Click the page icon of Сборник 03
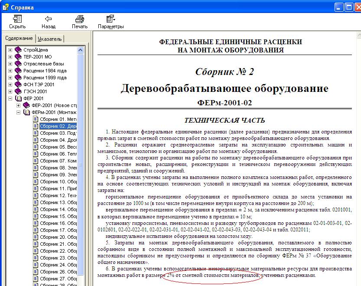The height and width of the screenshot is (286, 361). pos(36,133)
